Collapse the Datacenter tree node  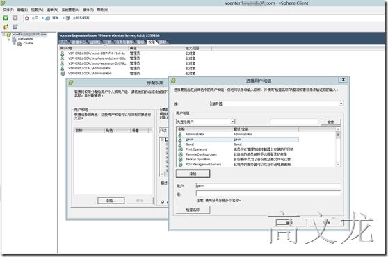pos(9,39)
